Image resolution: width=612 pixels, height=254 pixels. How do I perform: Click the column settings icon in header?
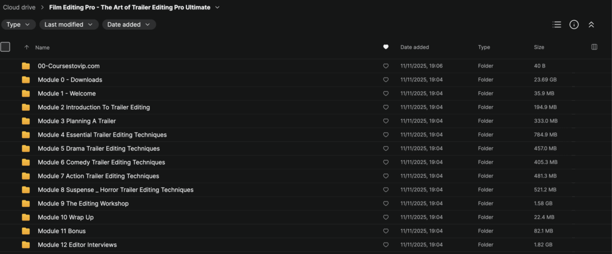594,47
